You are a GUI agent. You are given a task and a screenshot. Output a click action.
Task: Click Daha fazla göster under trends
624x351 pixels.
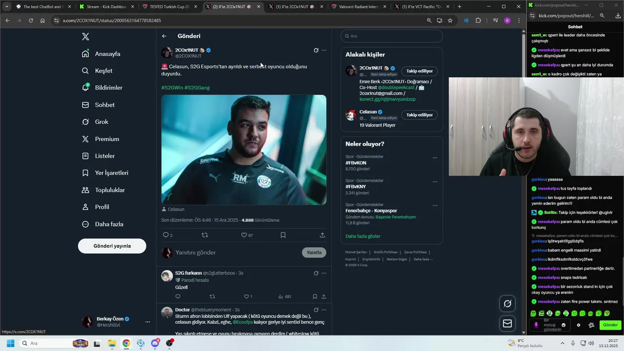[363, 236]
